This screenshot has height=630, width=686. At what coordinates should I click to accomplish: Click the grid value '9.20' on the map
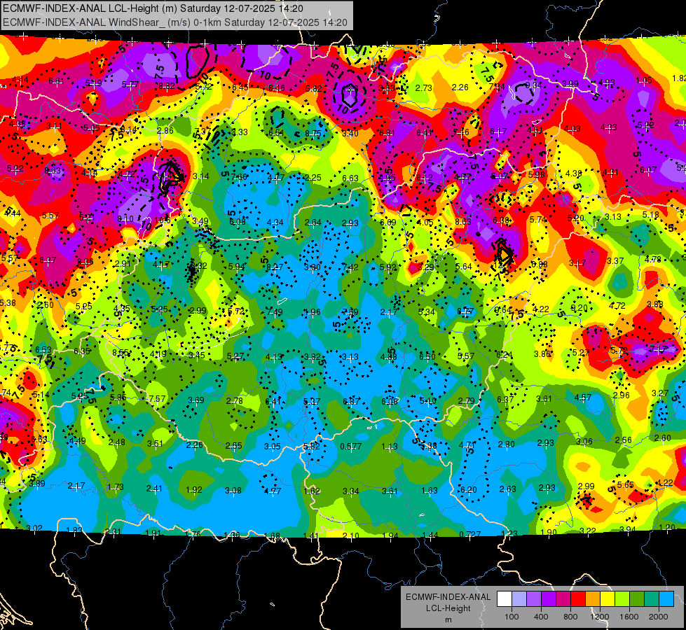tap(579, 308)
